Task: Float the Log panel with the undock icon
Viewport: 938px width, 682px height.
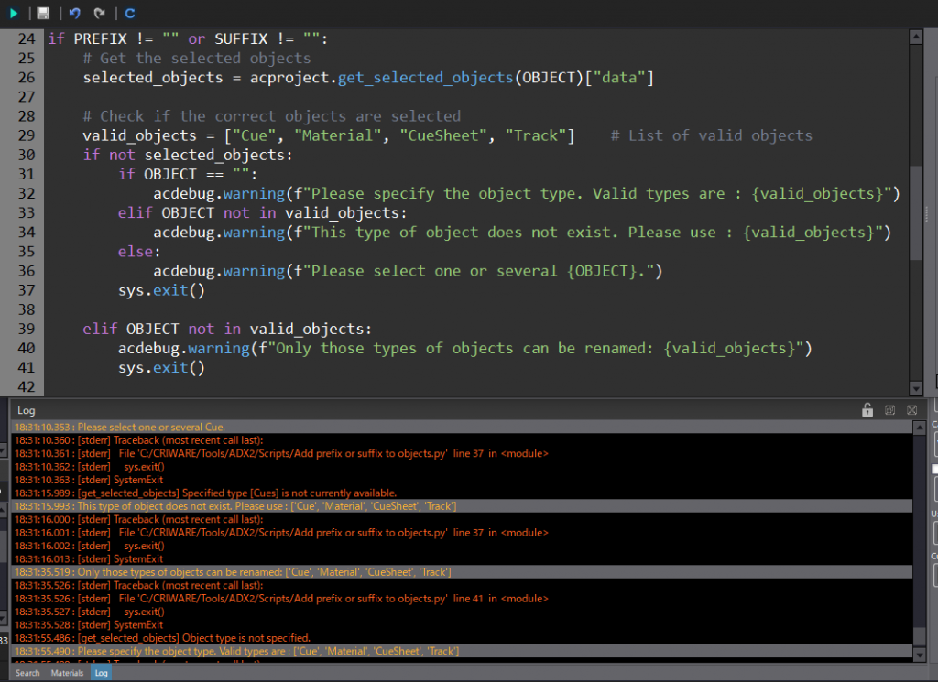Action: click(889, 410)
